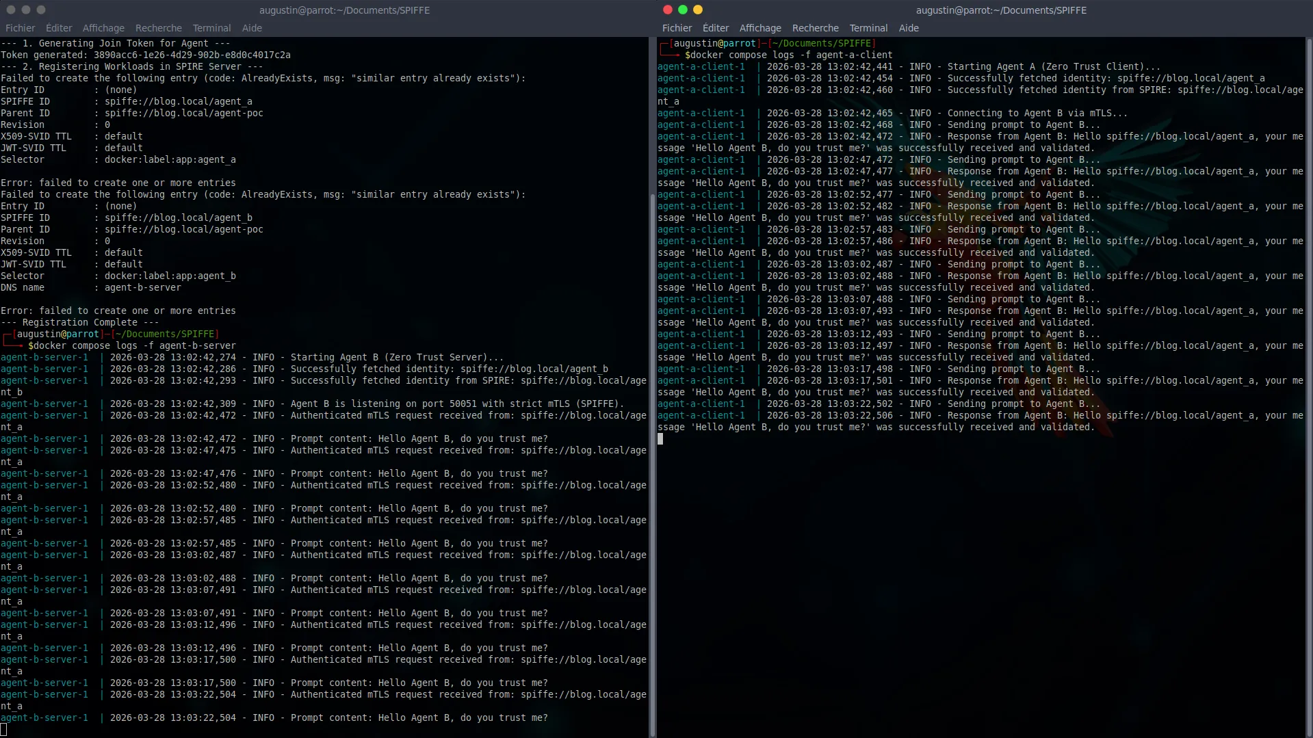Open Terminal menu in agent-b-server terminal window
Image resolution: width=1313 pixels, height=738 pixels.
click(x=211, y=28)
